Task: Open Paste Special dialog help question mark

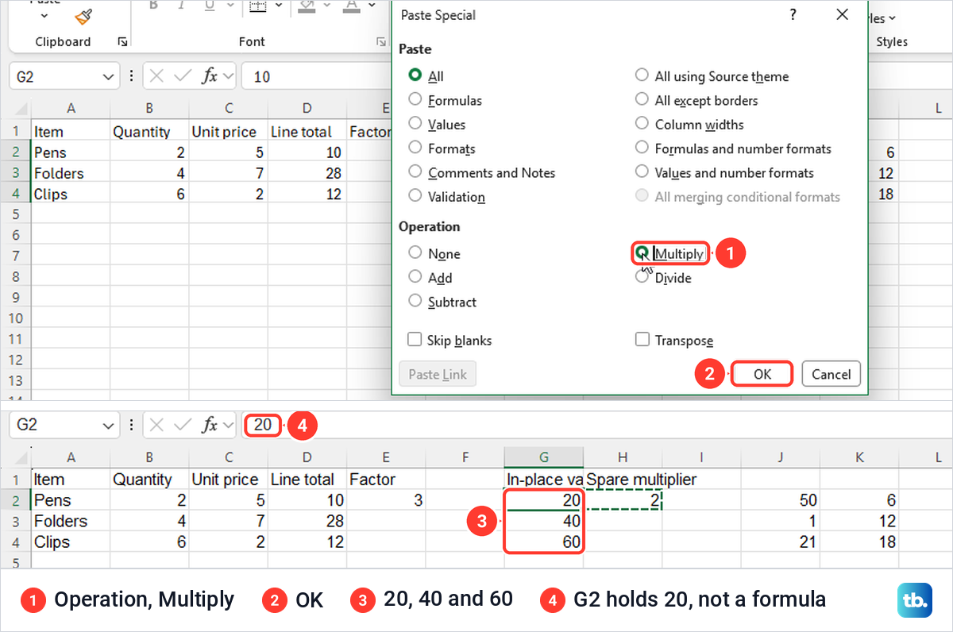Action: click(x=793, y=15)
